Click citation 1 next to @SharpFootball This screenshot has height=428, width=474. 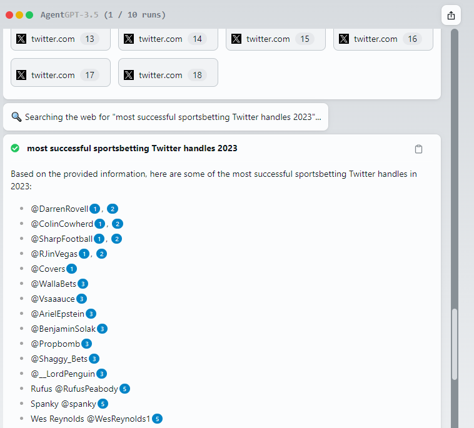[x=99, y=239]
